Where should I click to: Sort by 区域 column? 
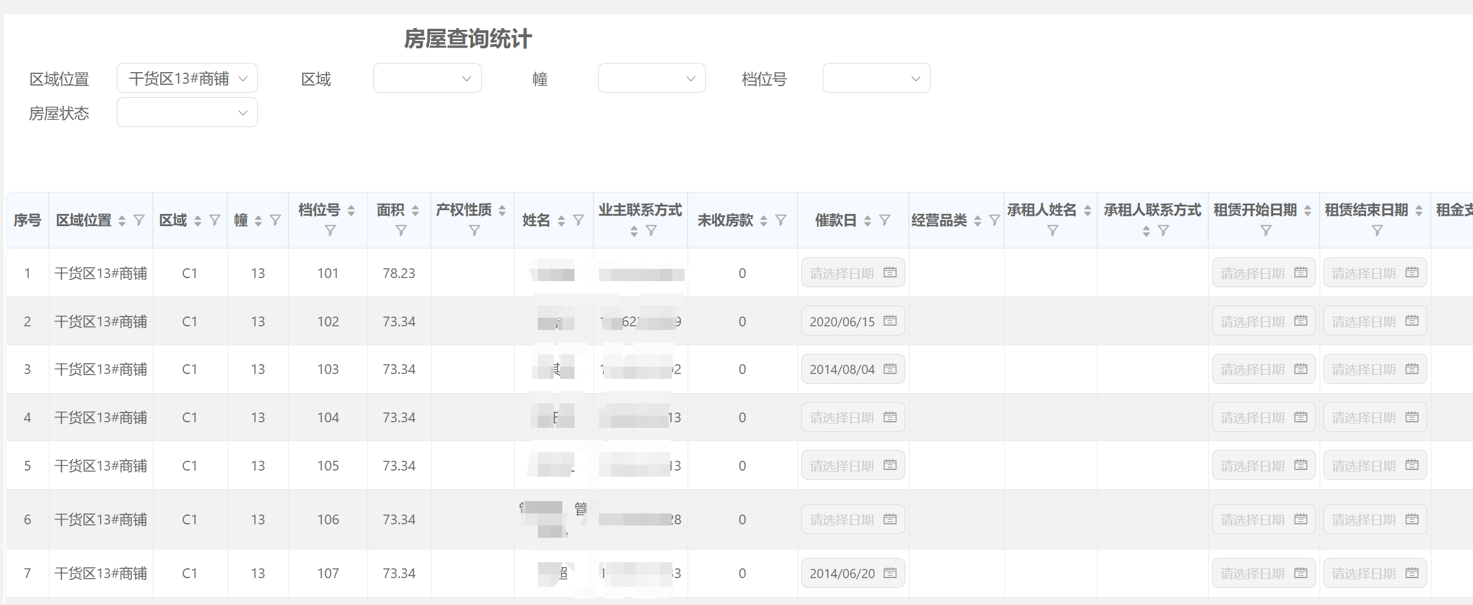coord(197,221)
